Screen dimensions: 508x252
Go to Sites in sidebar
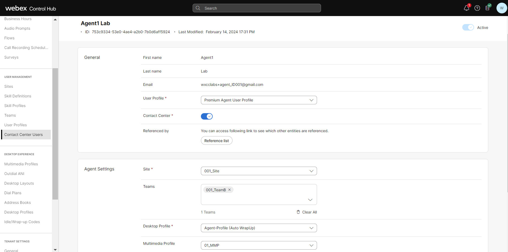click(x=9, y=86)
